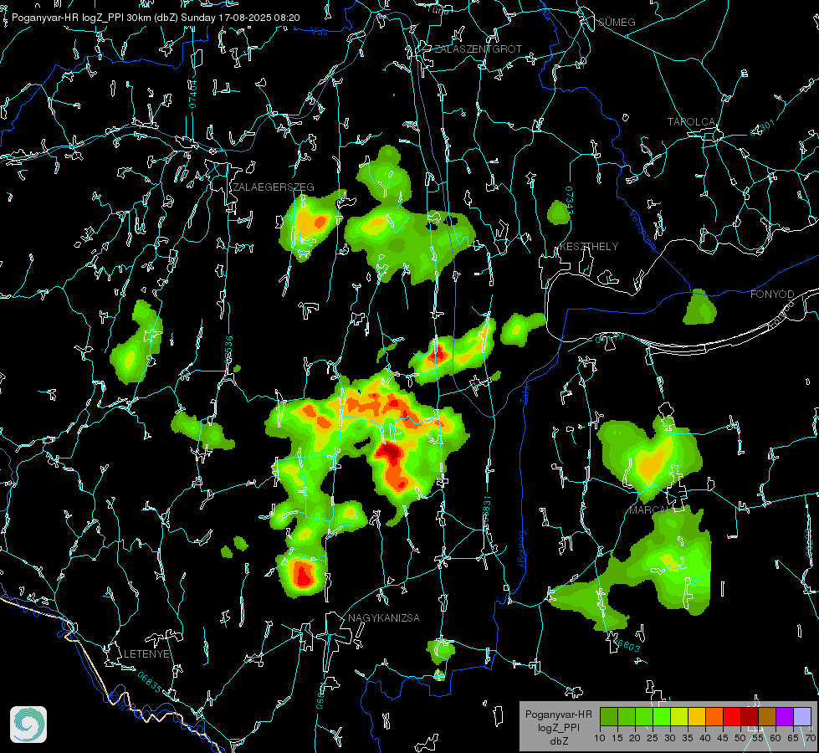Select the MARCALI town label
This screenshot has height=753, width=819.
click(x=650, y=510)
